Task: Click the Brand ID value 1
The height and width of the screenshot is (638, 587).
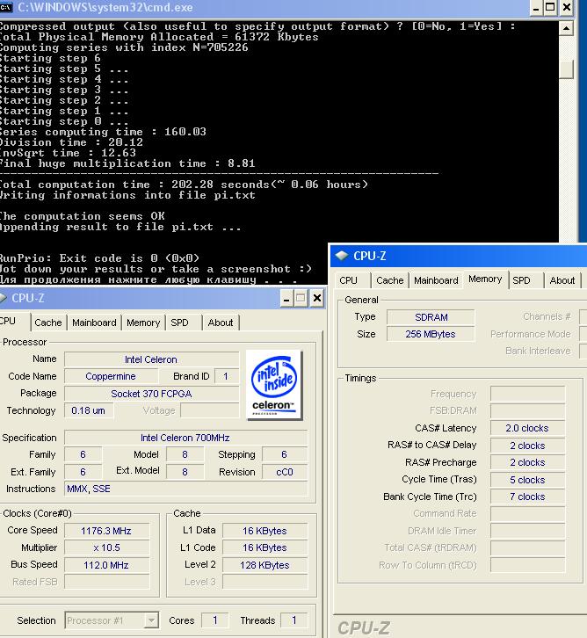Action: [x=225, y=376]
